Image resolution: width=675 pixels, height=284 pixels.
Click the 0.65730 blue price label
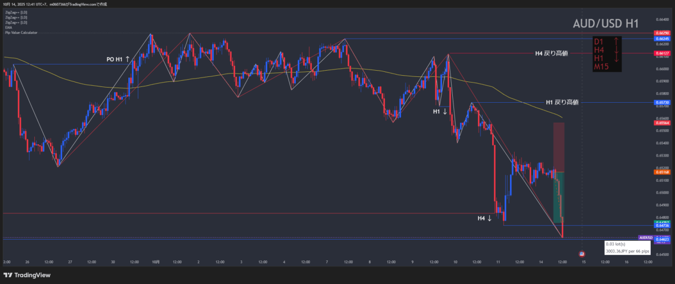661,103
